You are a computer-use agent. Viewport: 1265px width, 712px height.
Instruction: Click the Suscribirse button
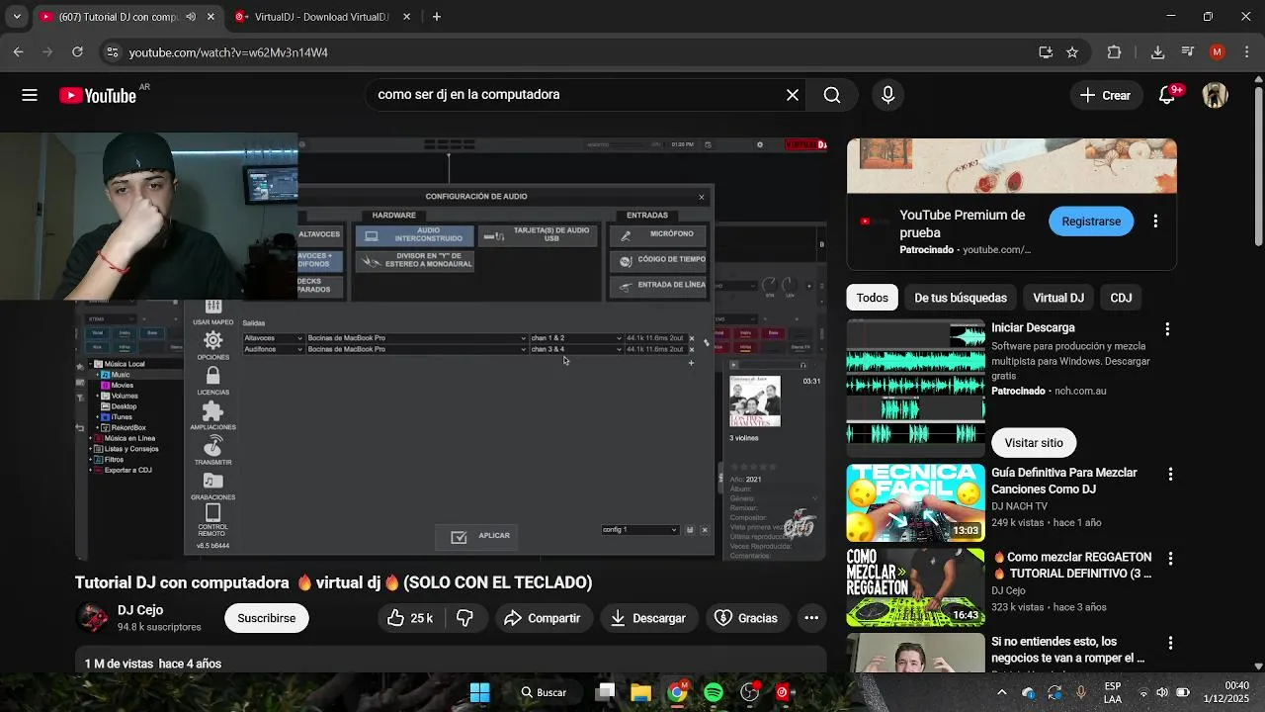click(266, 618)
